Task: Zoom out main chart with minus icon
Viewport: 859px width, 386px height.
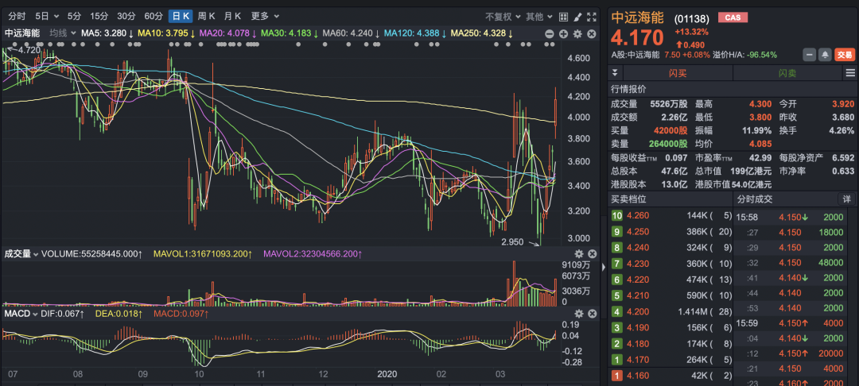Action: pos(550,33)
